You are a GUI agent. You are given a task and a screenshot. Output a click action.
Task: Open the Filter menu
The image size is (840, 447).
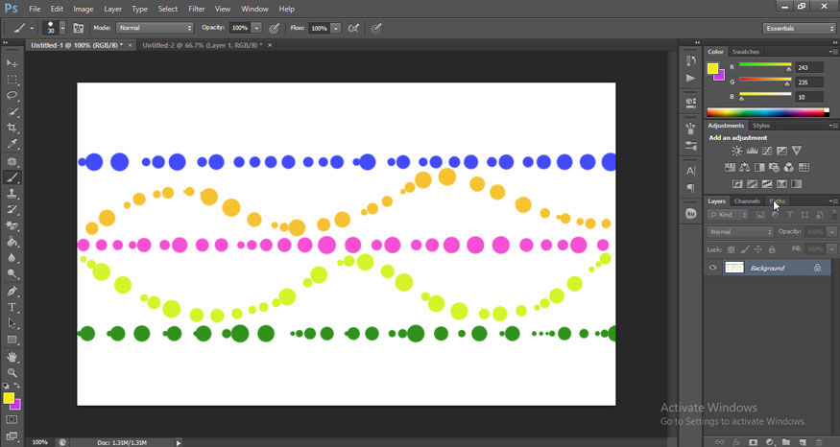point(197,9)
